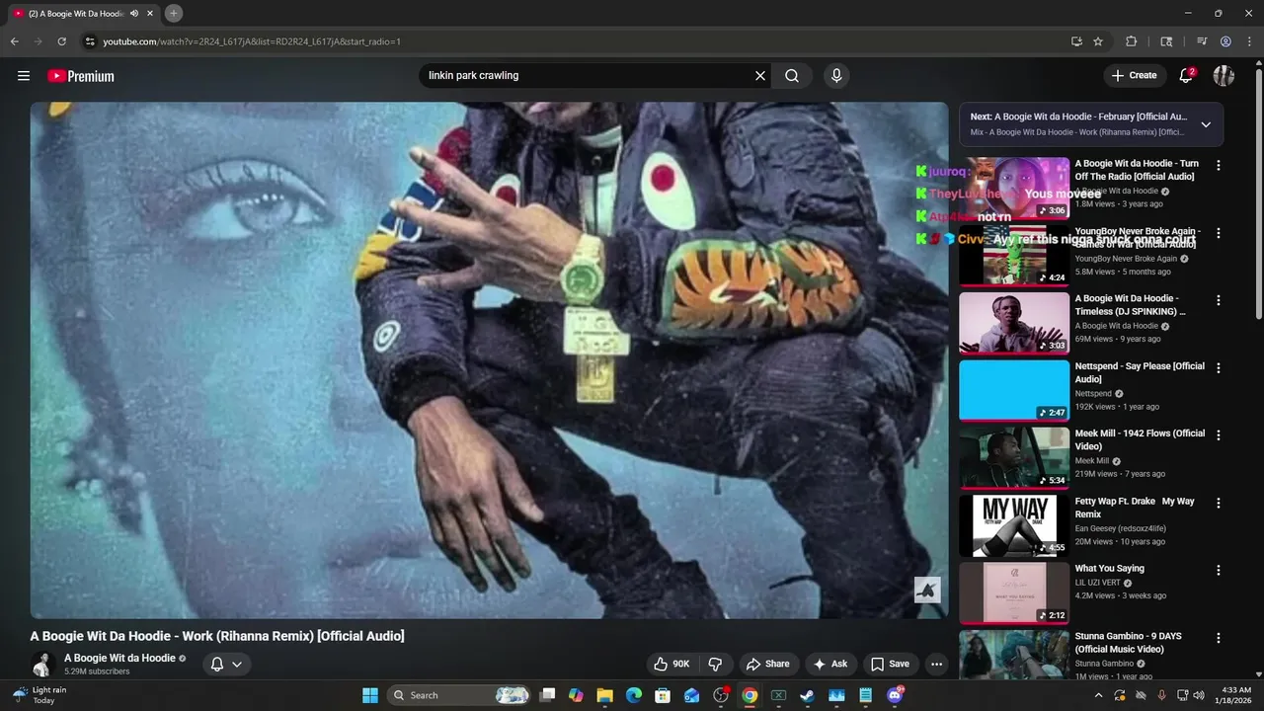Open the account avatar menu
Viewport: 1264px width, 711px height.
(x=1224, y=76)
